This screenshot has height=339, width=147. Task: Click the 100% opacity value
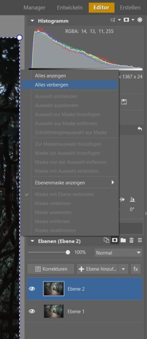pos(80,252)
